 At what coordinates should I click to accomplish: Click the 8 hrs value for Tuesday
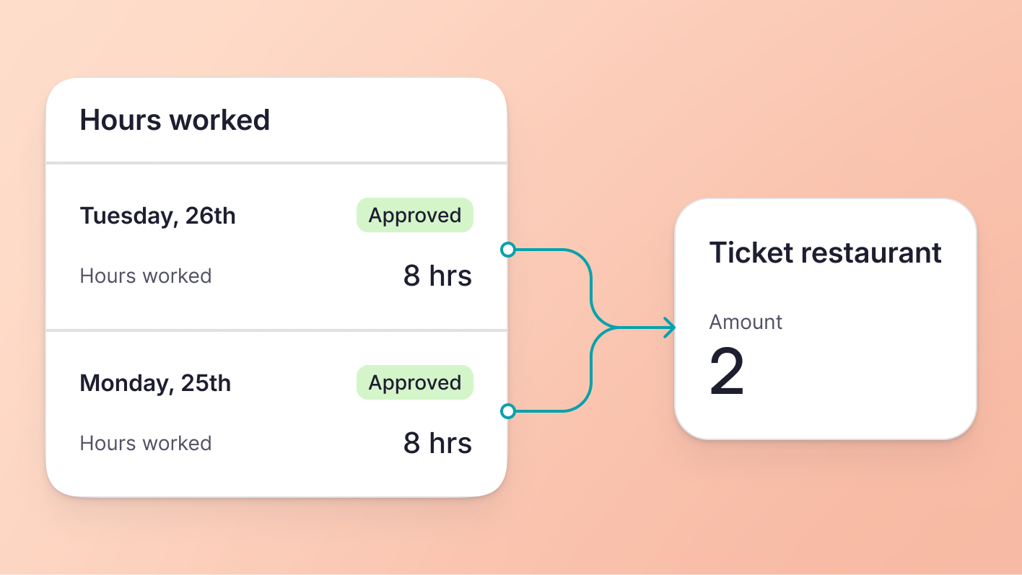coord(437,276)
